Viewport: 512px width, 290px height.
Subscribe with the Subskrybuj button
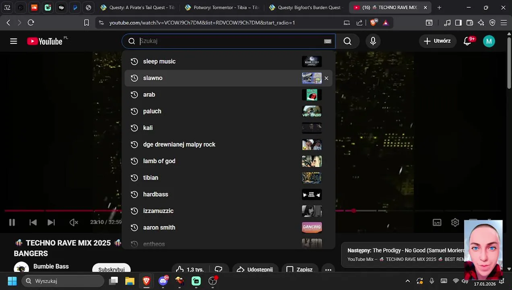pos(111,269)
